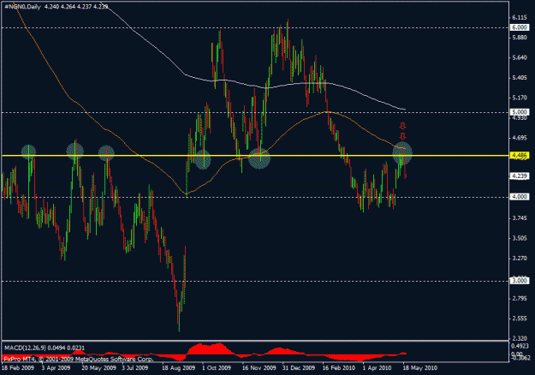Image resolution: width=535 pixels, height=375 pixels.
Task: Select the 6.115 price axis label
Action: click(520, 17)
